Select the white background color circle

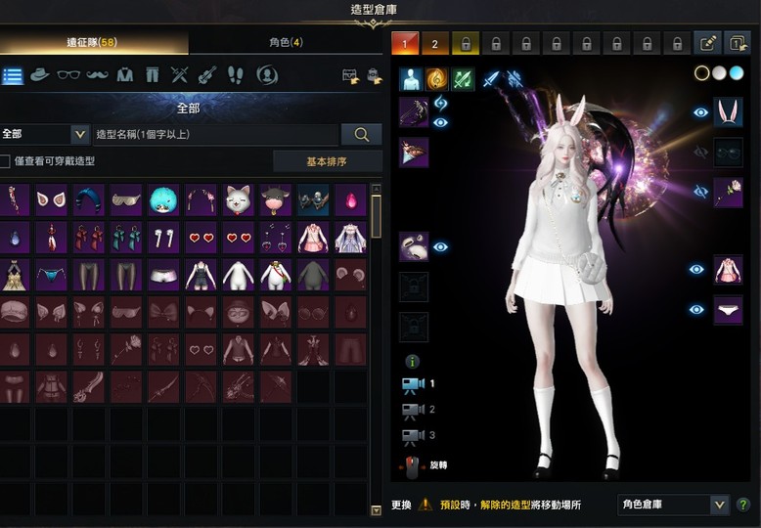[719, 73]
